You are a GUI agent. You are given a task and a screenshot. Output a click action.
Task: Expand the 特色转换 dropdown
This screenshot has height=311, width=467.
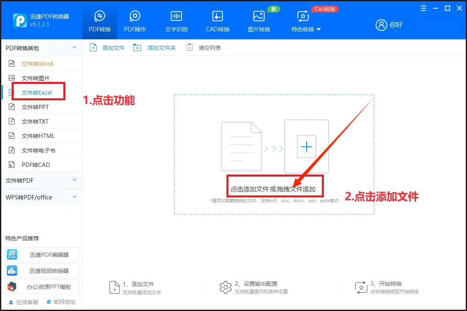(x=306, y=29)
